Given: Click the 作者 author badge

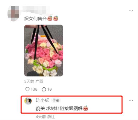Looking at the screenshot, I should click(x=56, y=100).
